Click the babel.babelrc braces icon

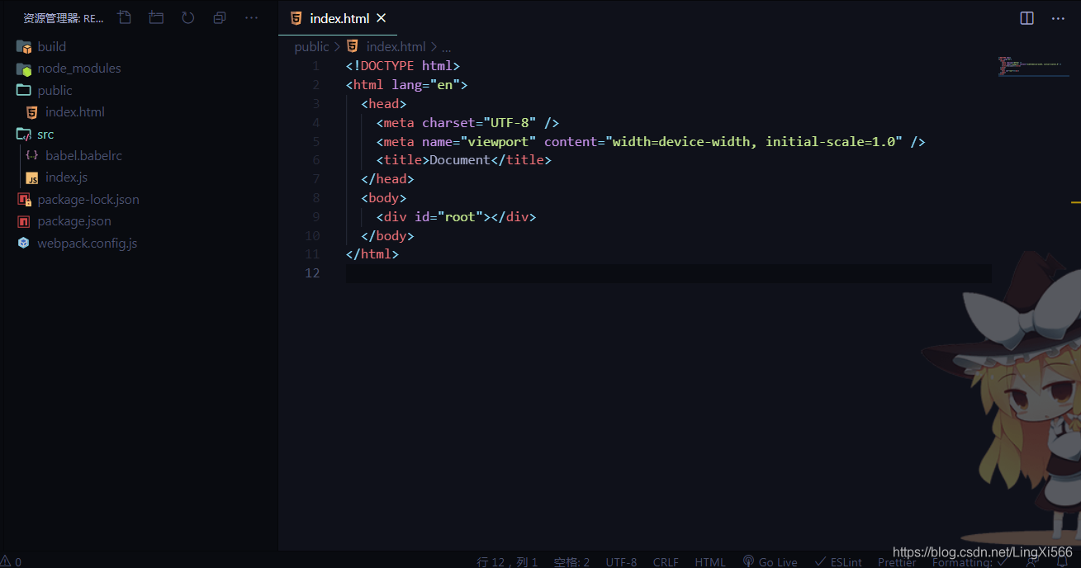click(31, 155)
